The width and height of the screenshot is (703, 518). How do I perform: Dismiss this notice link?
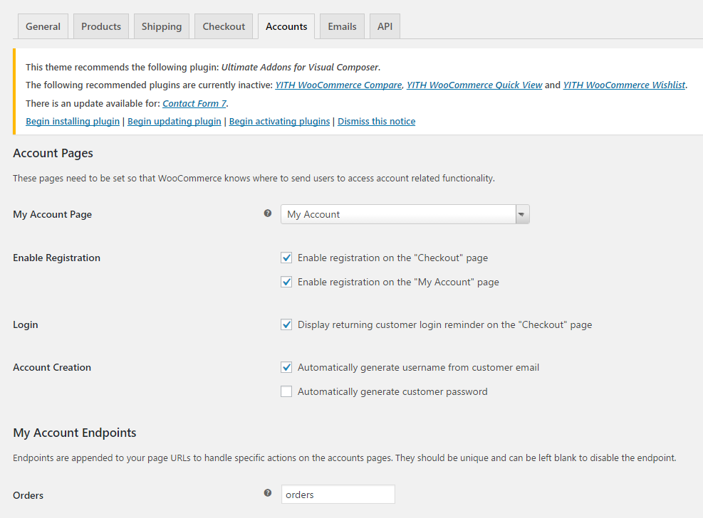tap(377, 122)
